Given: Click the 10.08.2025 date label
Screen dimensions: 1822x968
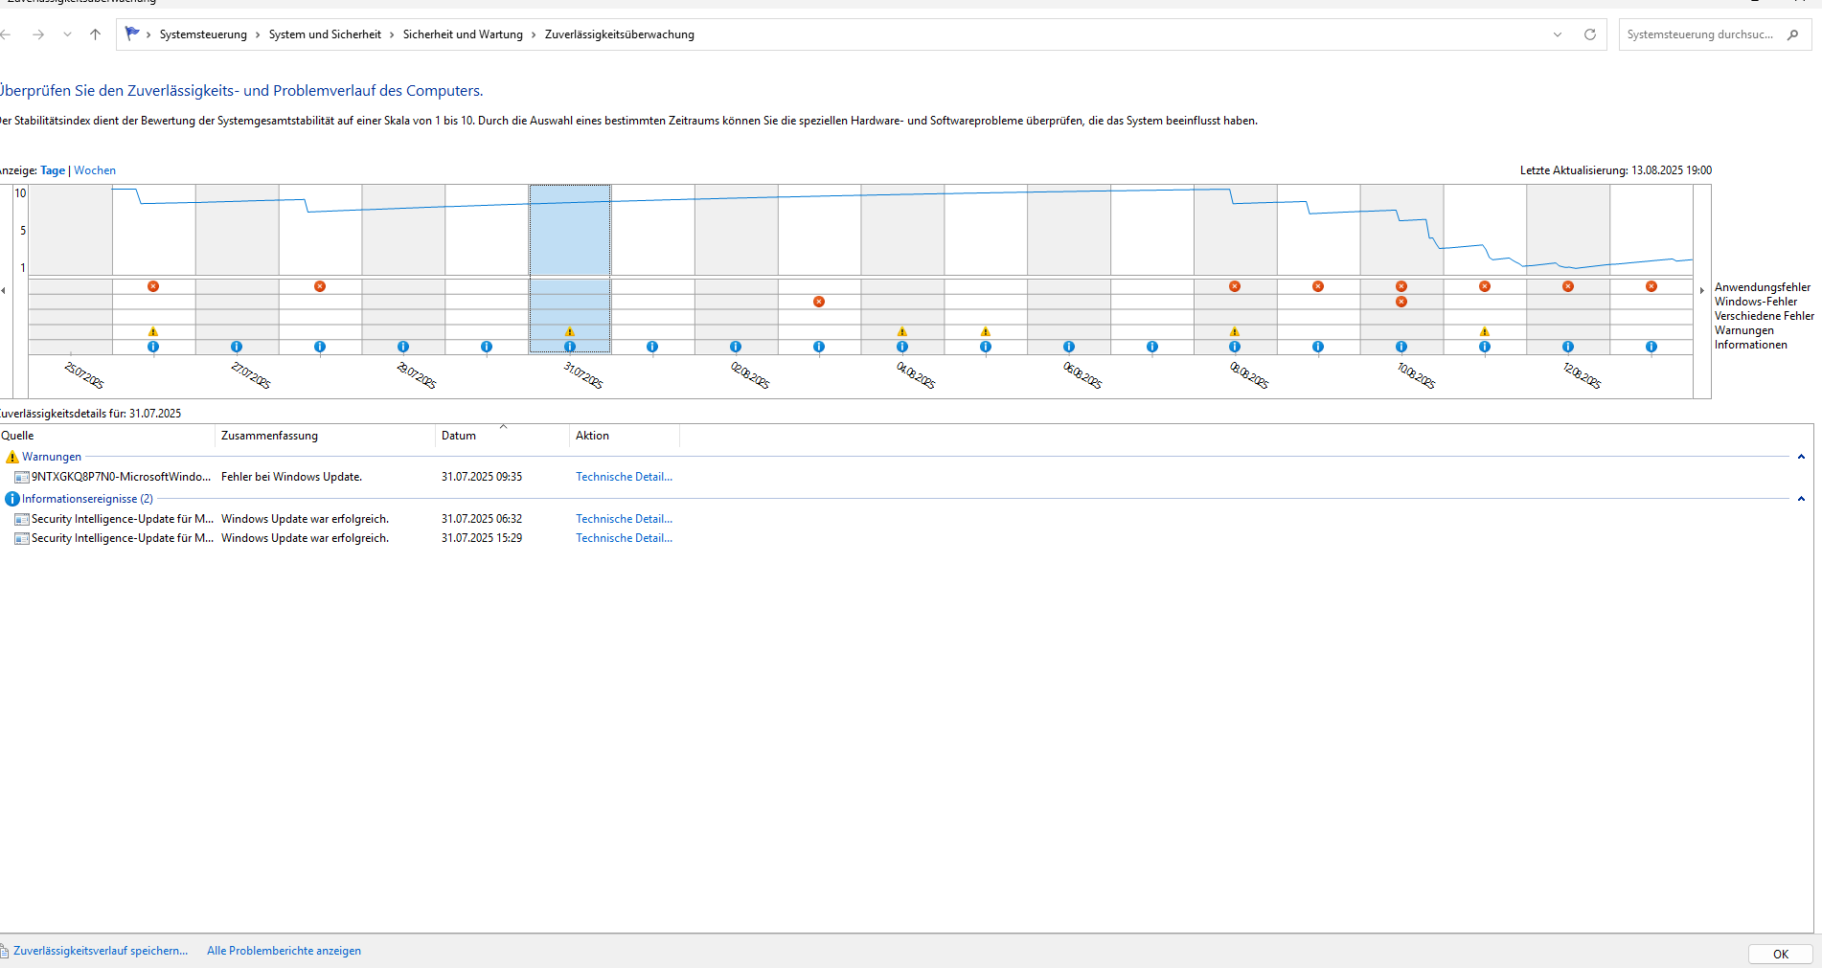Looking at the screenshot, I should (x=1416, y=375).
